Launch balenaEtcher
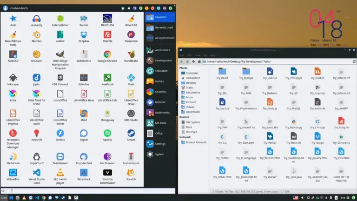The image size is (357, 201). click(x=60, y=20)
